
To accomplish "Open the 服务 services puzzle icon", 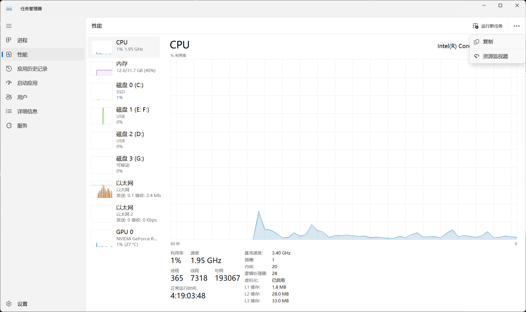I will (9, 126).
